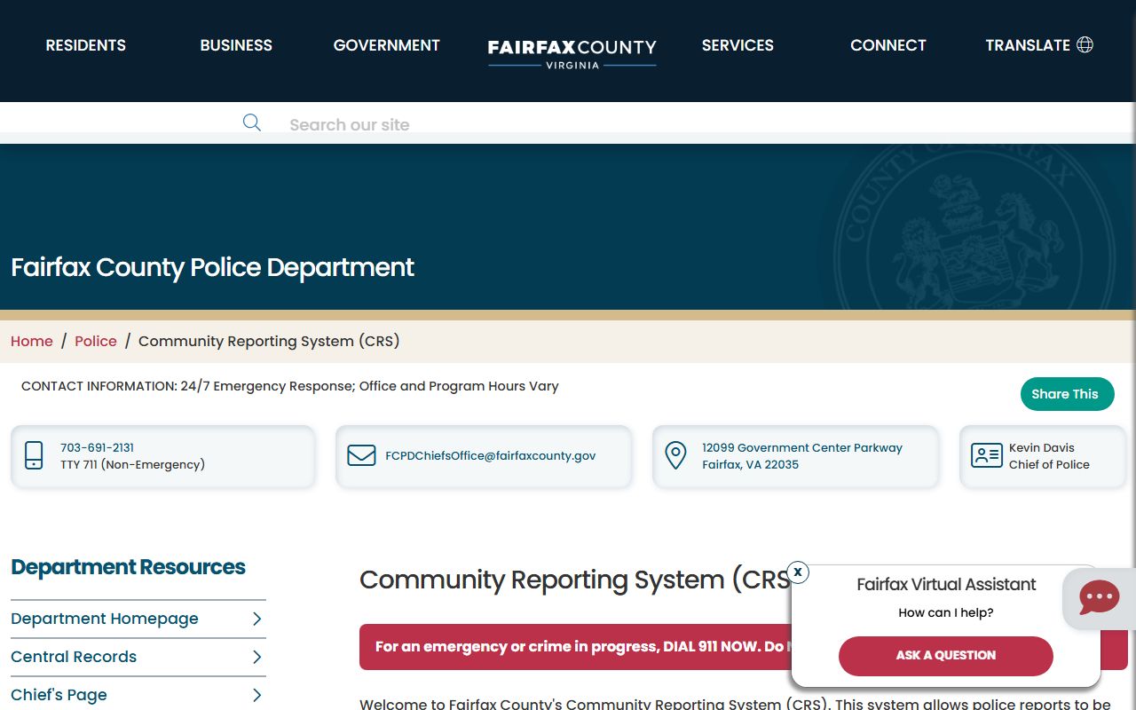Click the Ask a Question button
The image size is (1136, 710).
point(946,656)
